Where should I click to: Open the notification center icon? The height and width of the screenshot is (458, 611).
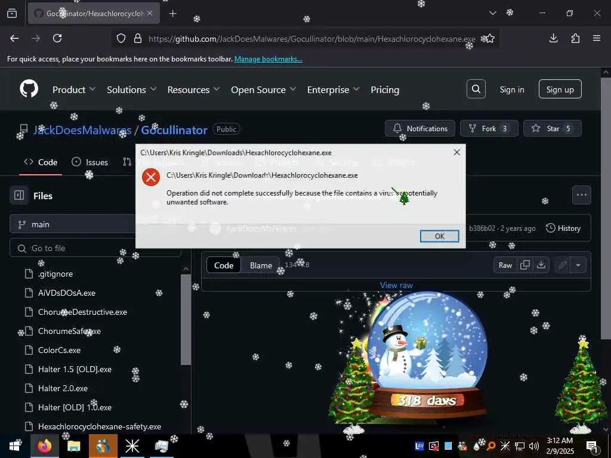[x=592, y=446]
